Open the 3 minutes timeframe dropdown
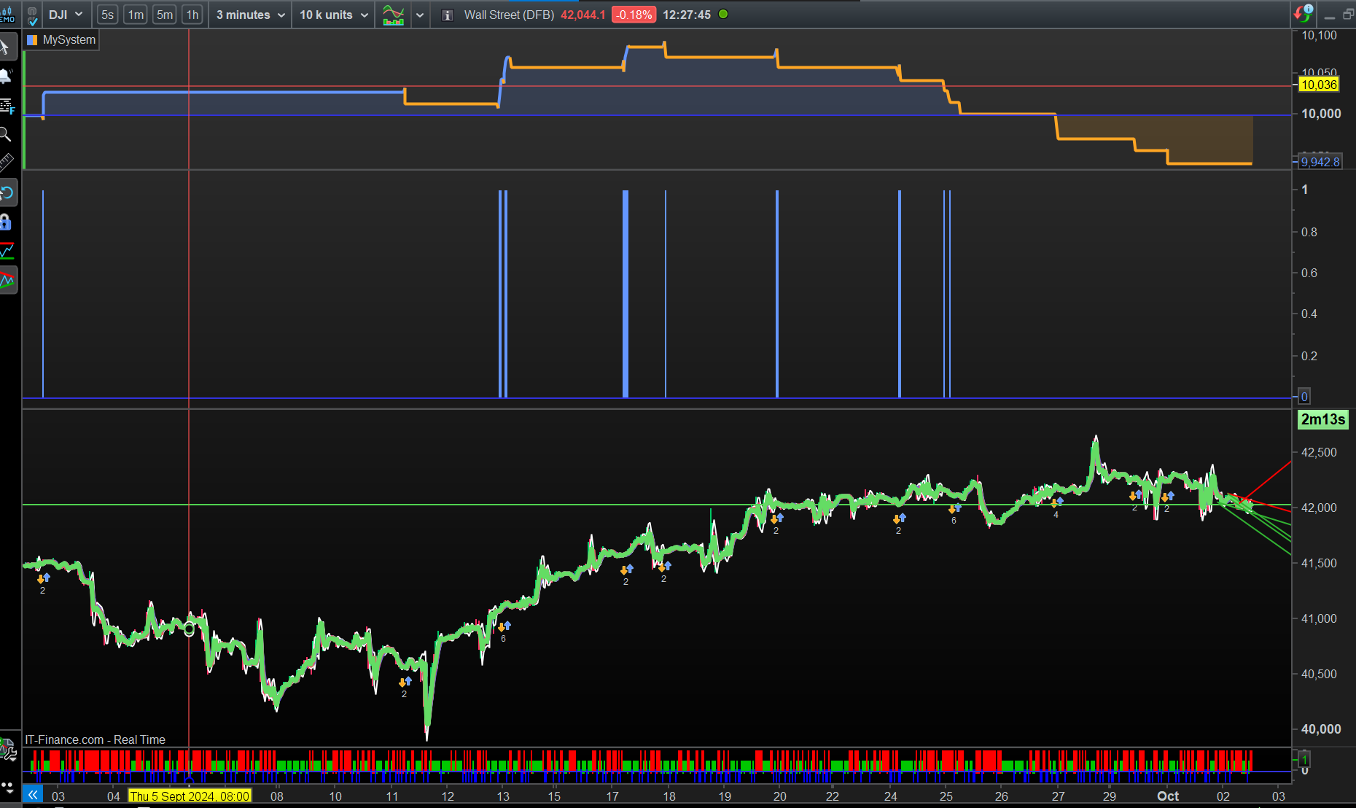Viewport: 1356px width, 808px height. pos(250,15)
